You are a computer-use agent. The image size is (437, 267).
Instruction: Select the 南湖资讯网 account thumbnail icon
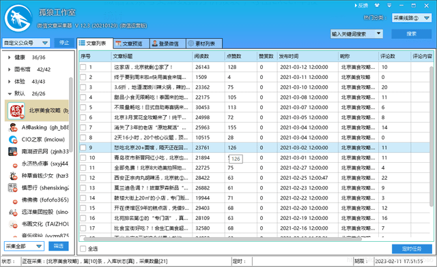click(13, 151)
